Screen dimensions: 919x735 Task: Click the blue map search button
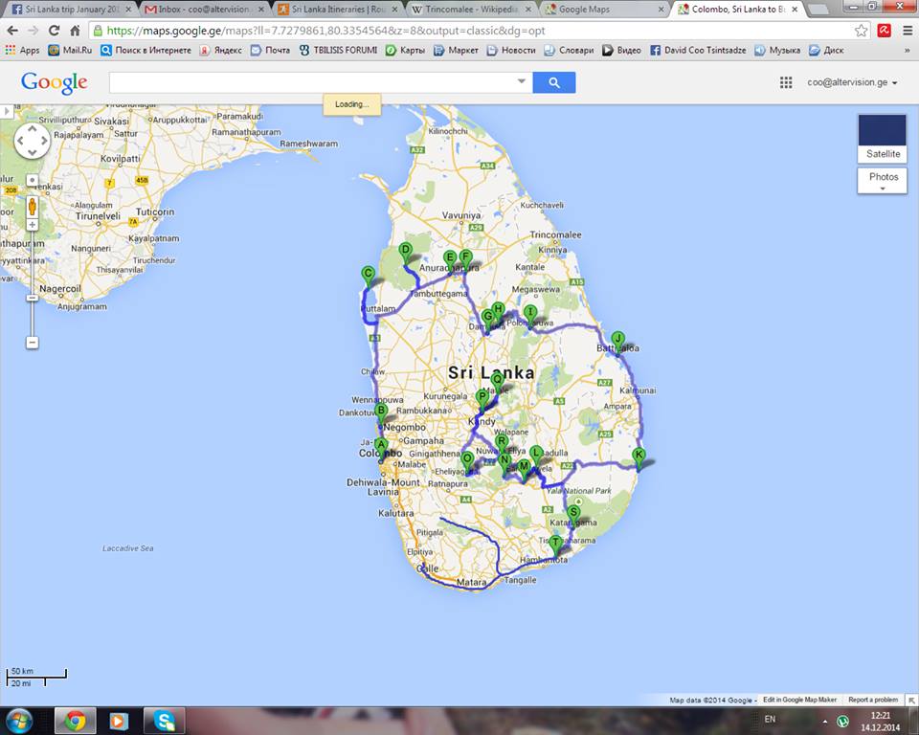(x=554, y=82)
